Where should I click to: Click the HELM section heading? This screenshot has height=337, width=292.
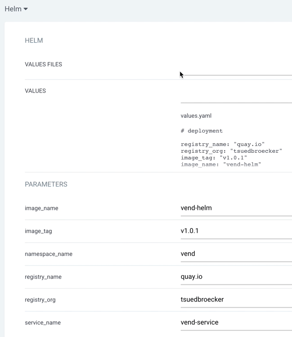(34, 40)
